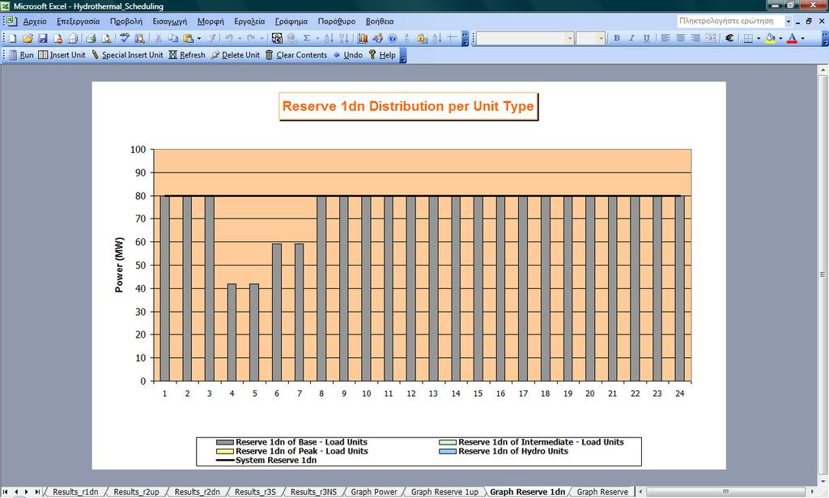This screenshot has width=829, height=498.
Task: Apply the Borders icon
Action: click(748, 38)
